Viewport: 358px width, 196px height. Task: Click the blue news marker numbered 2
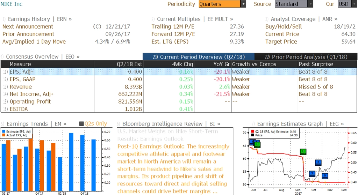pos(318,163)
